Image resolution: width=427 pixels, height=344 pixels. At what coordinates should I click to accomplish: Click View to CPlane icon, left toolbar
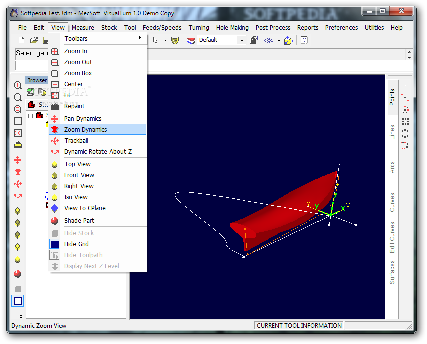click(17, 259)
